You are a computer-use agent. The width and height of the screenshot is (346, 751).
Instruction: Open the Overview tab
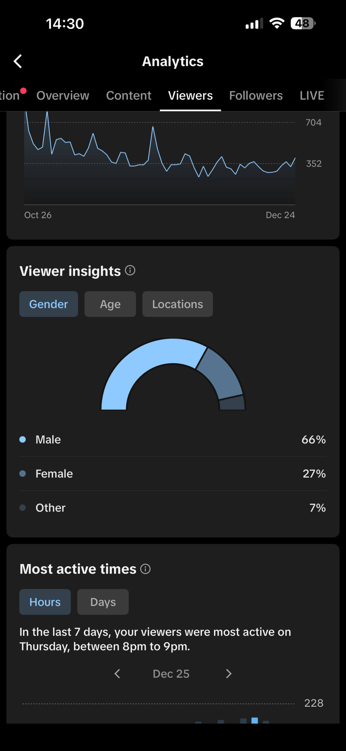click(x=63, y=96)
